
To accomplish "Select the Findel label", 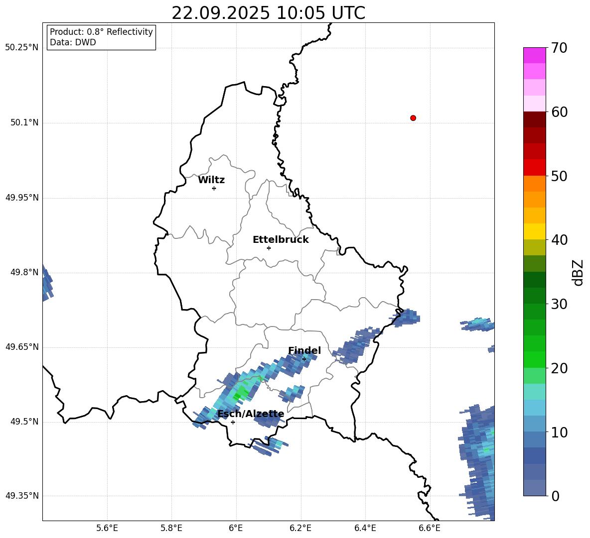I will pos(304,350).
